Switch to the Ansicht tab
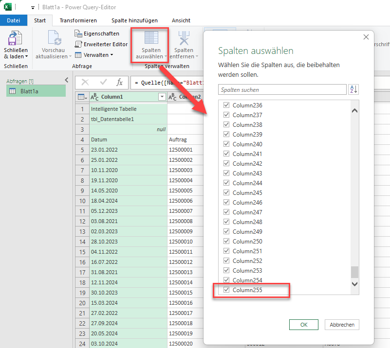390x348 pixels. [181, 20]
